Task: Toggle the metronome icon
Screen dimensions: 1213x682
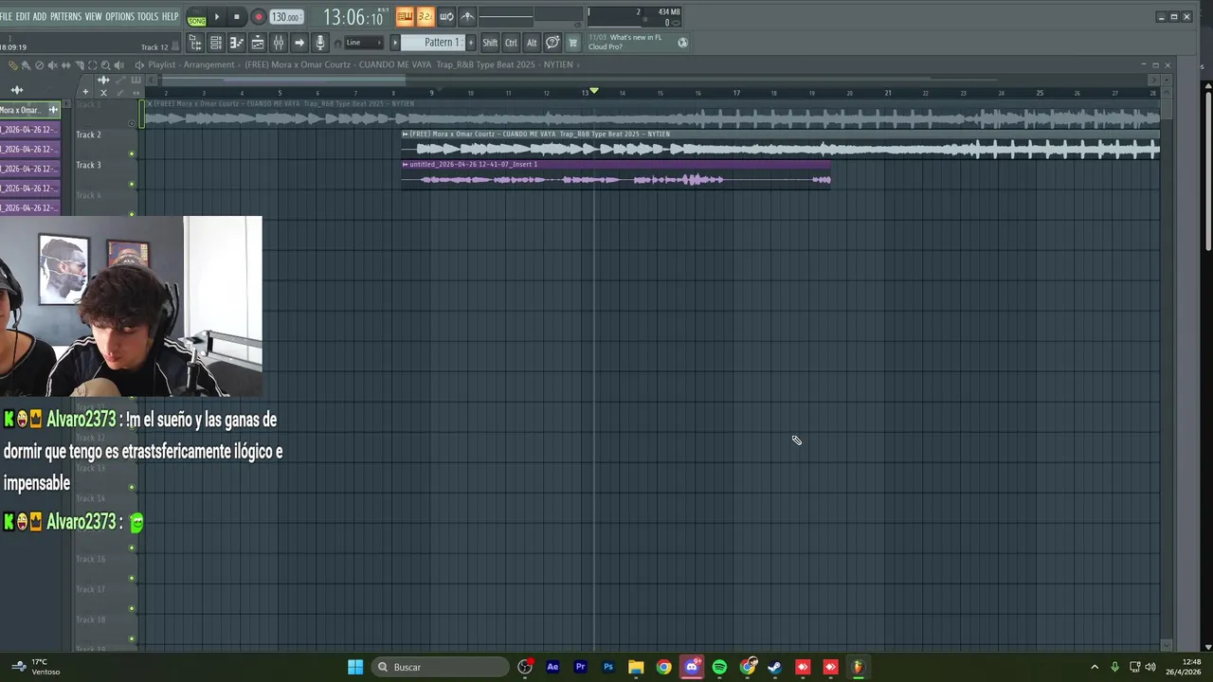Action: (467, 16)
